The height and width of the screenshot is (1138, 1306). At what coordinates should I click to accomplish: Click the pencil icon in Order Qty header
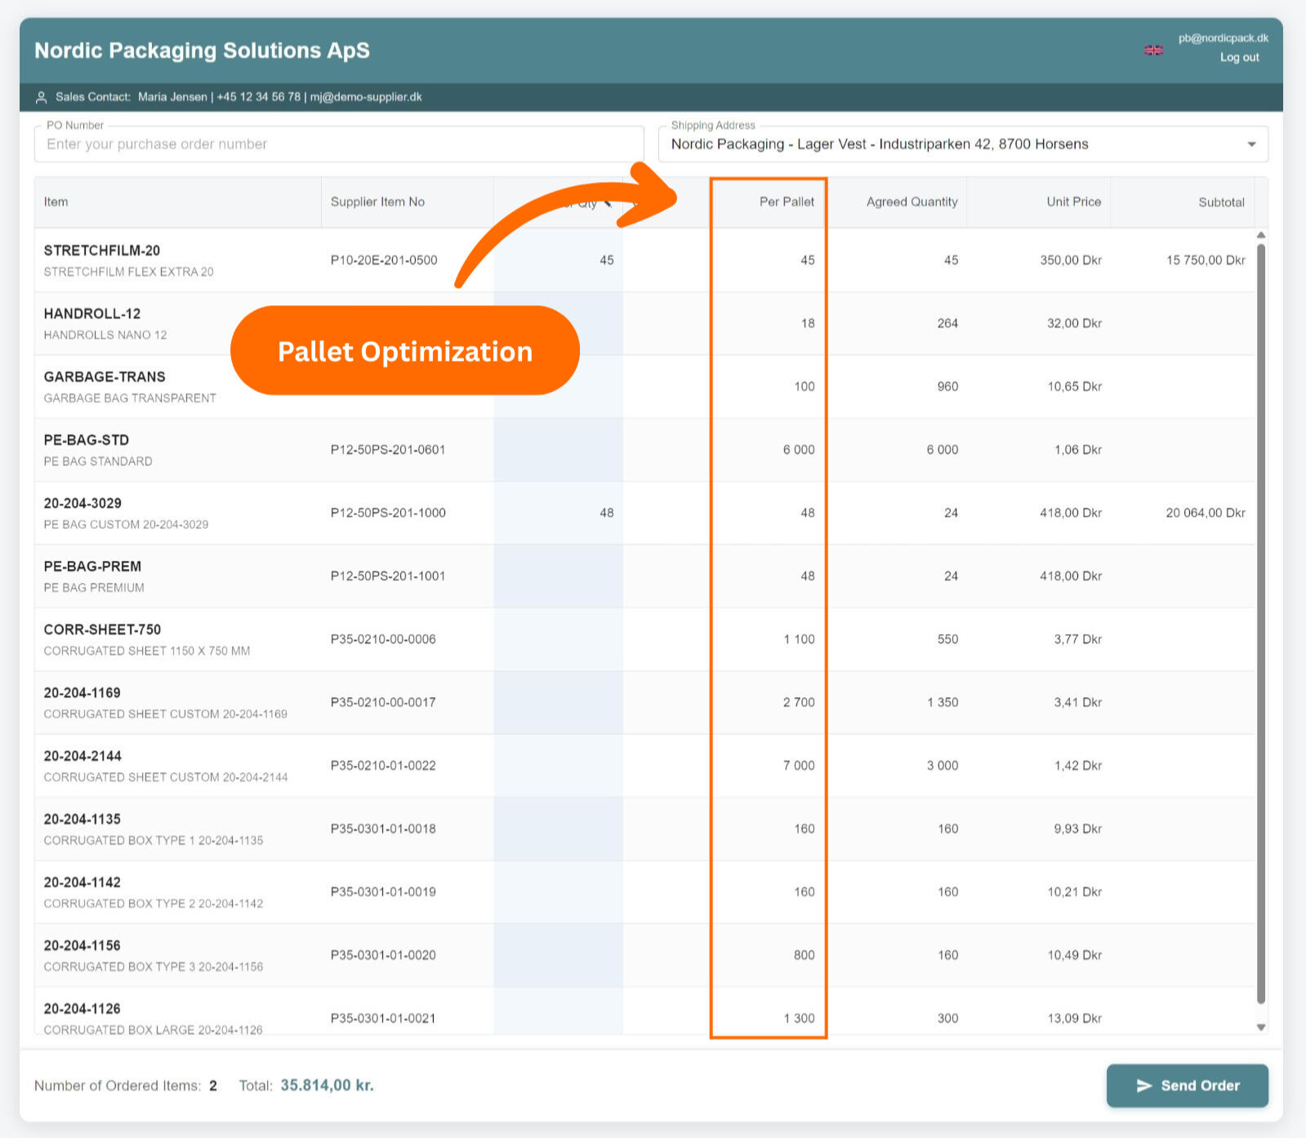(608, 203)
